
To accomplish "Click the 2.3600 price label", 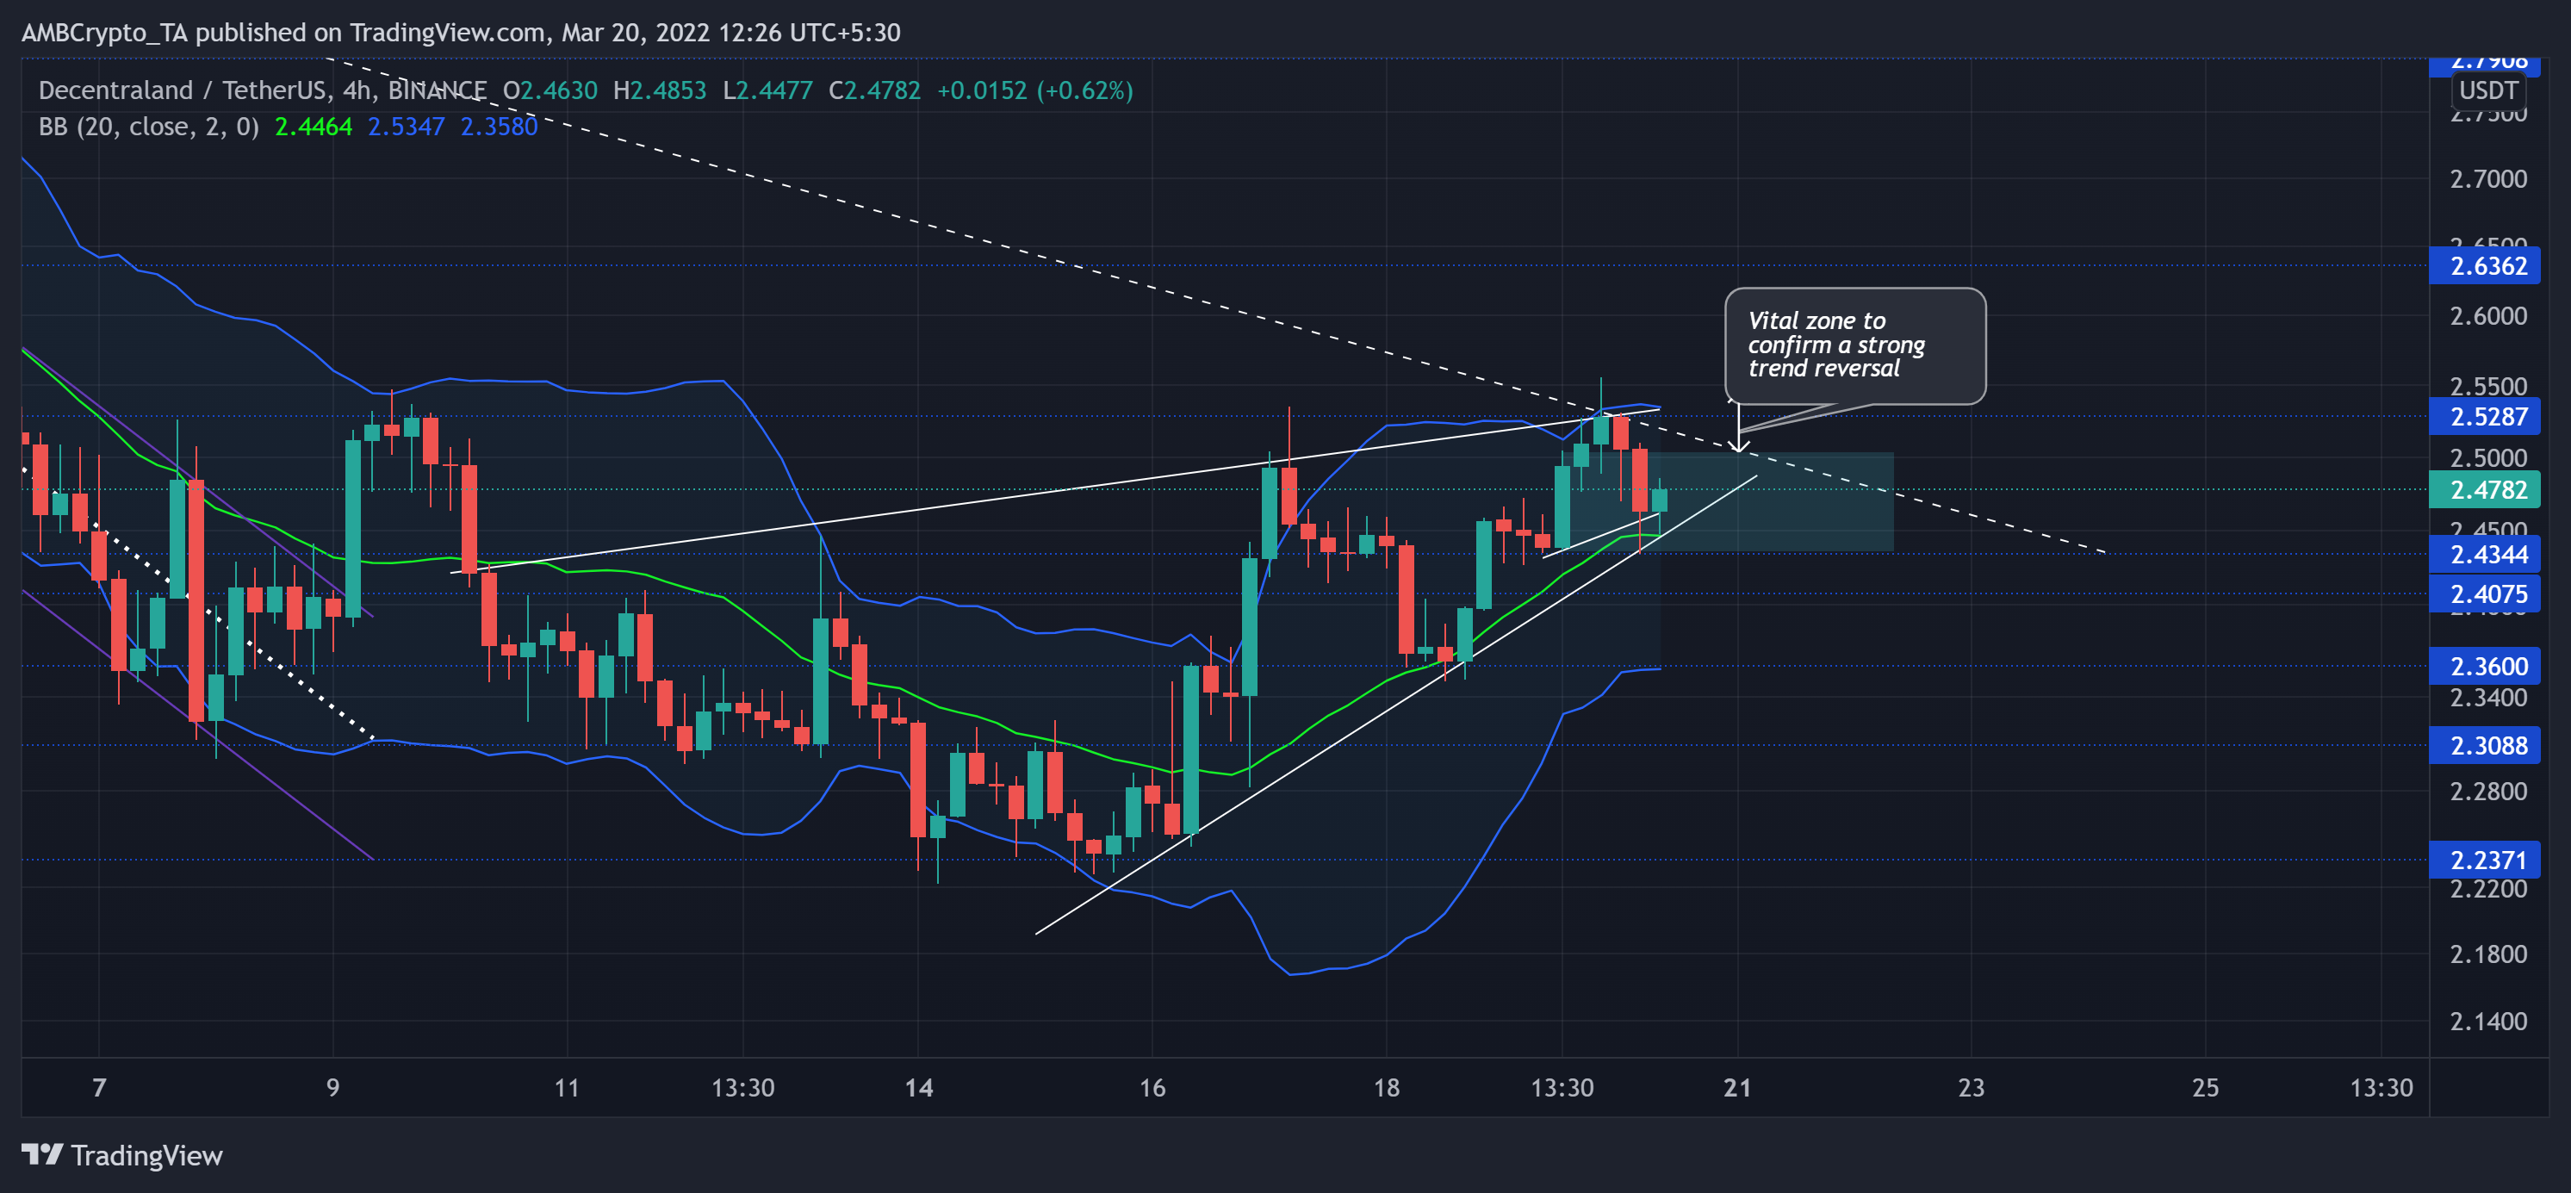I will pyautogui.click(x=2484, y=667).
